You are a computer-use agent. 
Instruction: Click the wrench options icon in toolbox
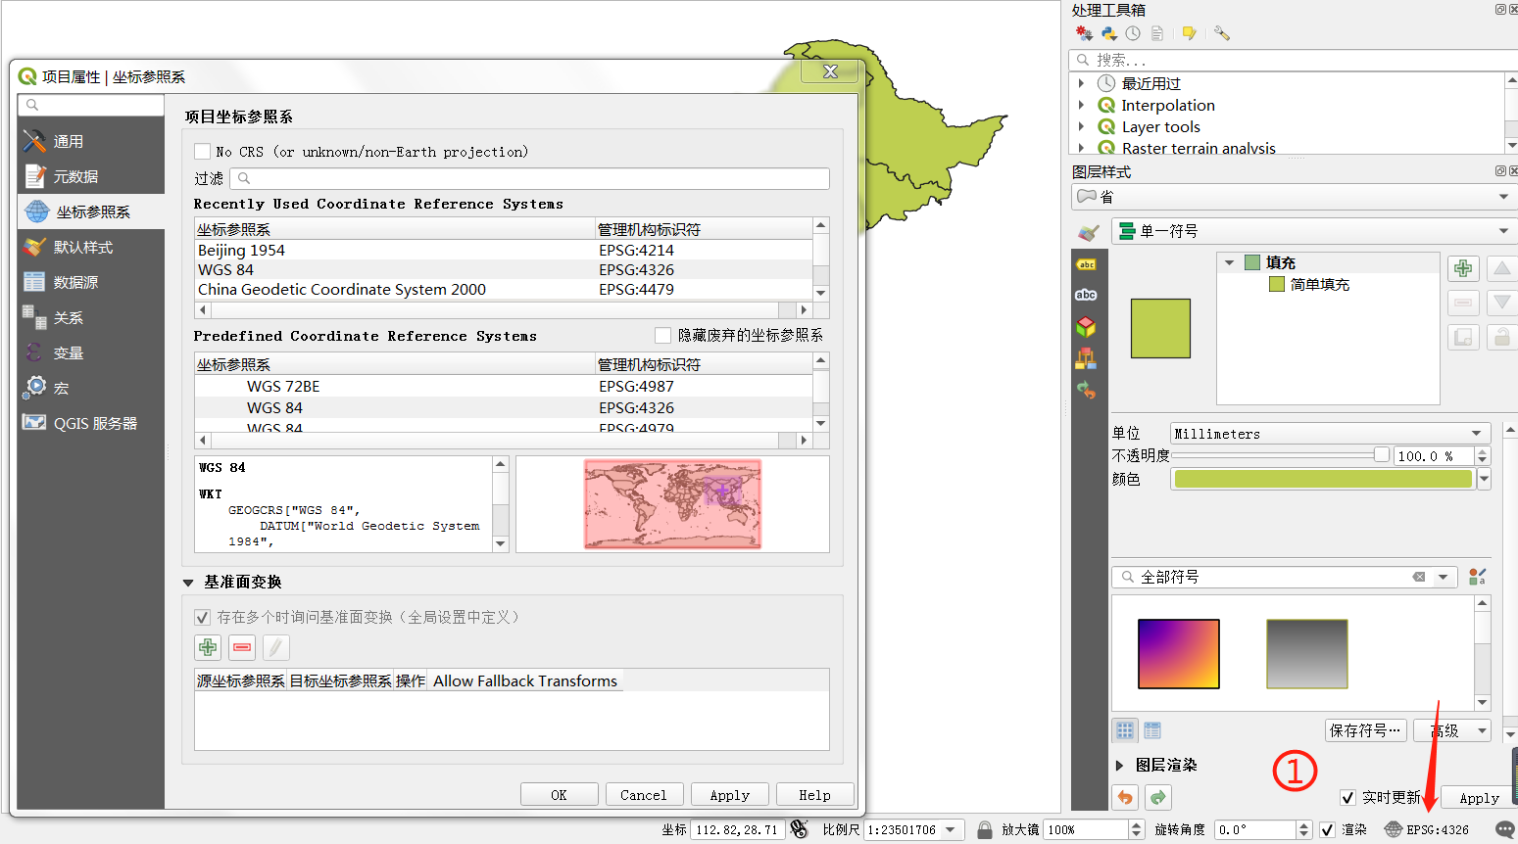coord(1221,33)
